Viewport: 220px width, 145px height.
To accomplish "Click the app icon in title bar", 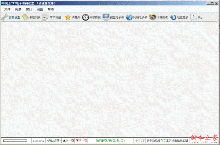I will click(3, 3).
